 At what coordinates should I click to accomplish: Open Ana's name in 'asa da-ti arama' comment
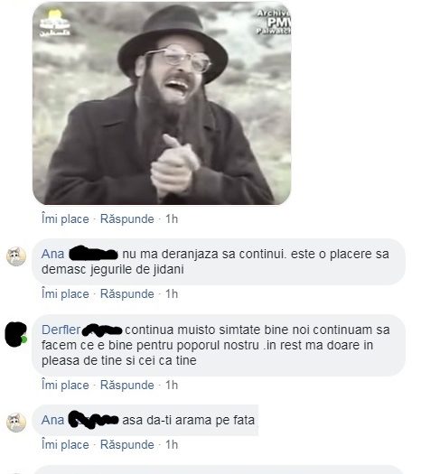pyautogui.click(x=53, y=420)
